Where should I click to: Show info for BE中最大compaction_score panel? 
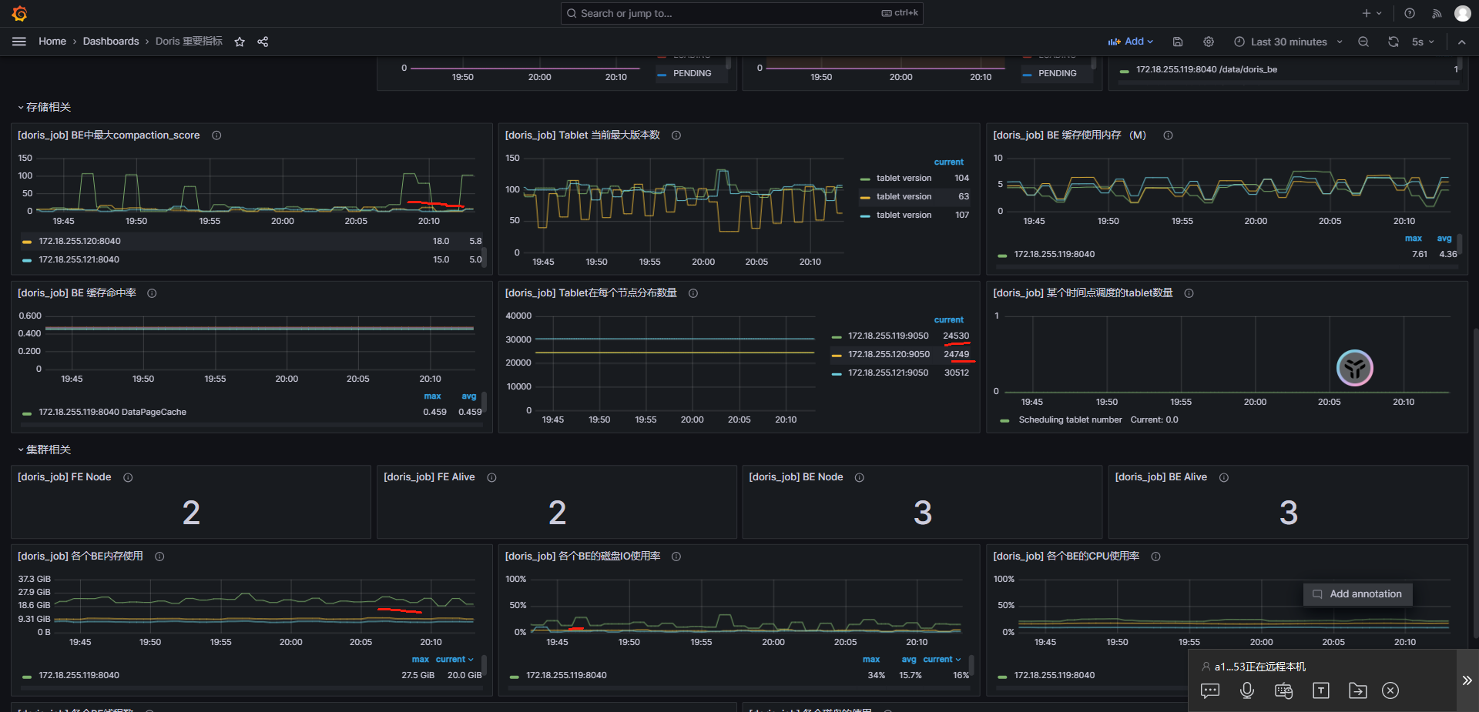click(216, 135)
